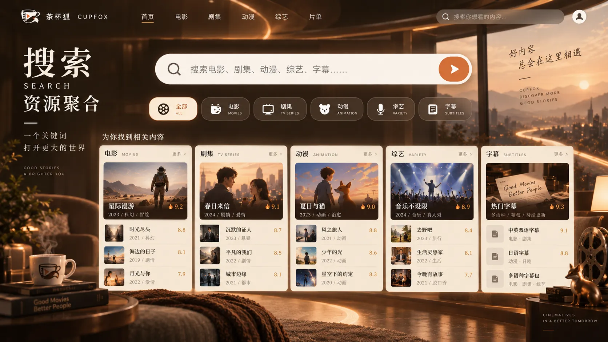Open the user profile avatar icon

click(579, 17)
